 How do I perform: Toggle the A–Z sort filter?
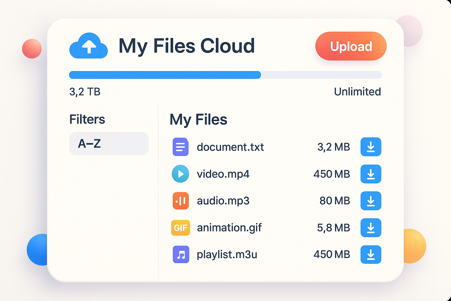(109, 144)
